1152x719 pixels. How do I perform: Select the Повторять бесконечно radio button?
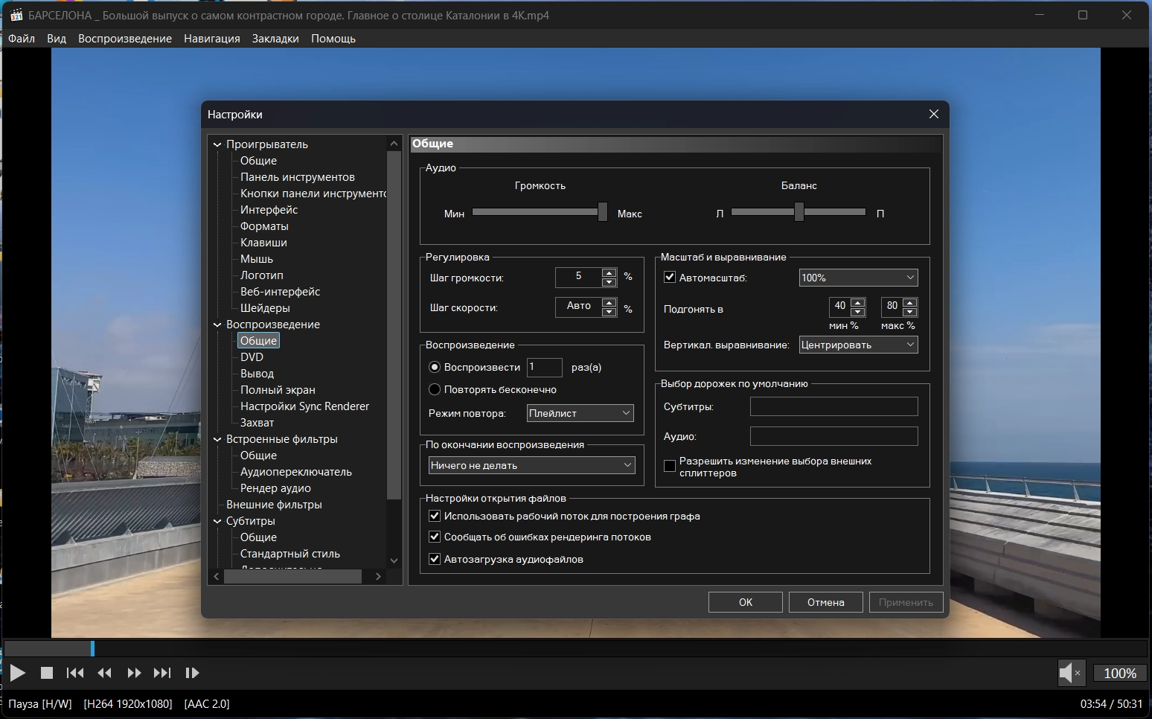(x=435, y=389)
